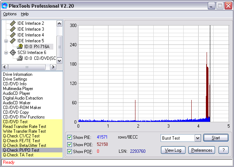Screen dimensions: 234x167
Task: Open Digital Audio Extraction
Action: pyautogui.click(x=23, y=98)
